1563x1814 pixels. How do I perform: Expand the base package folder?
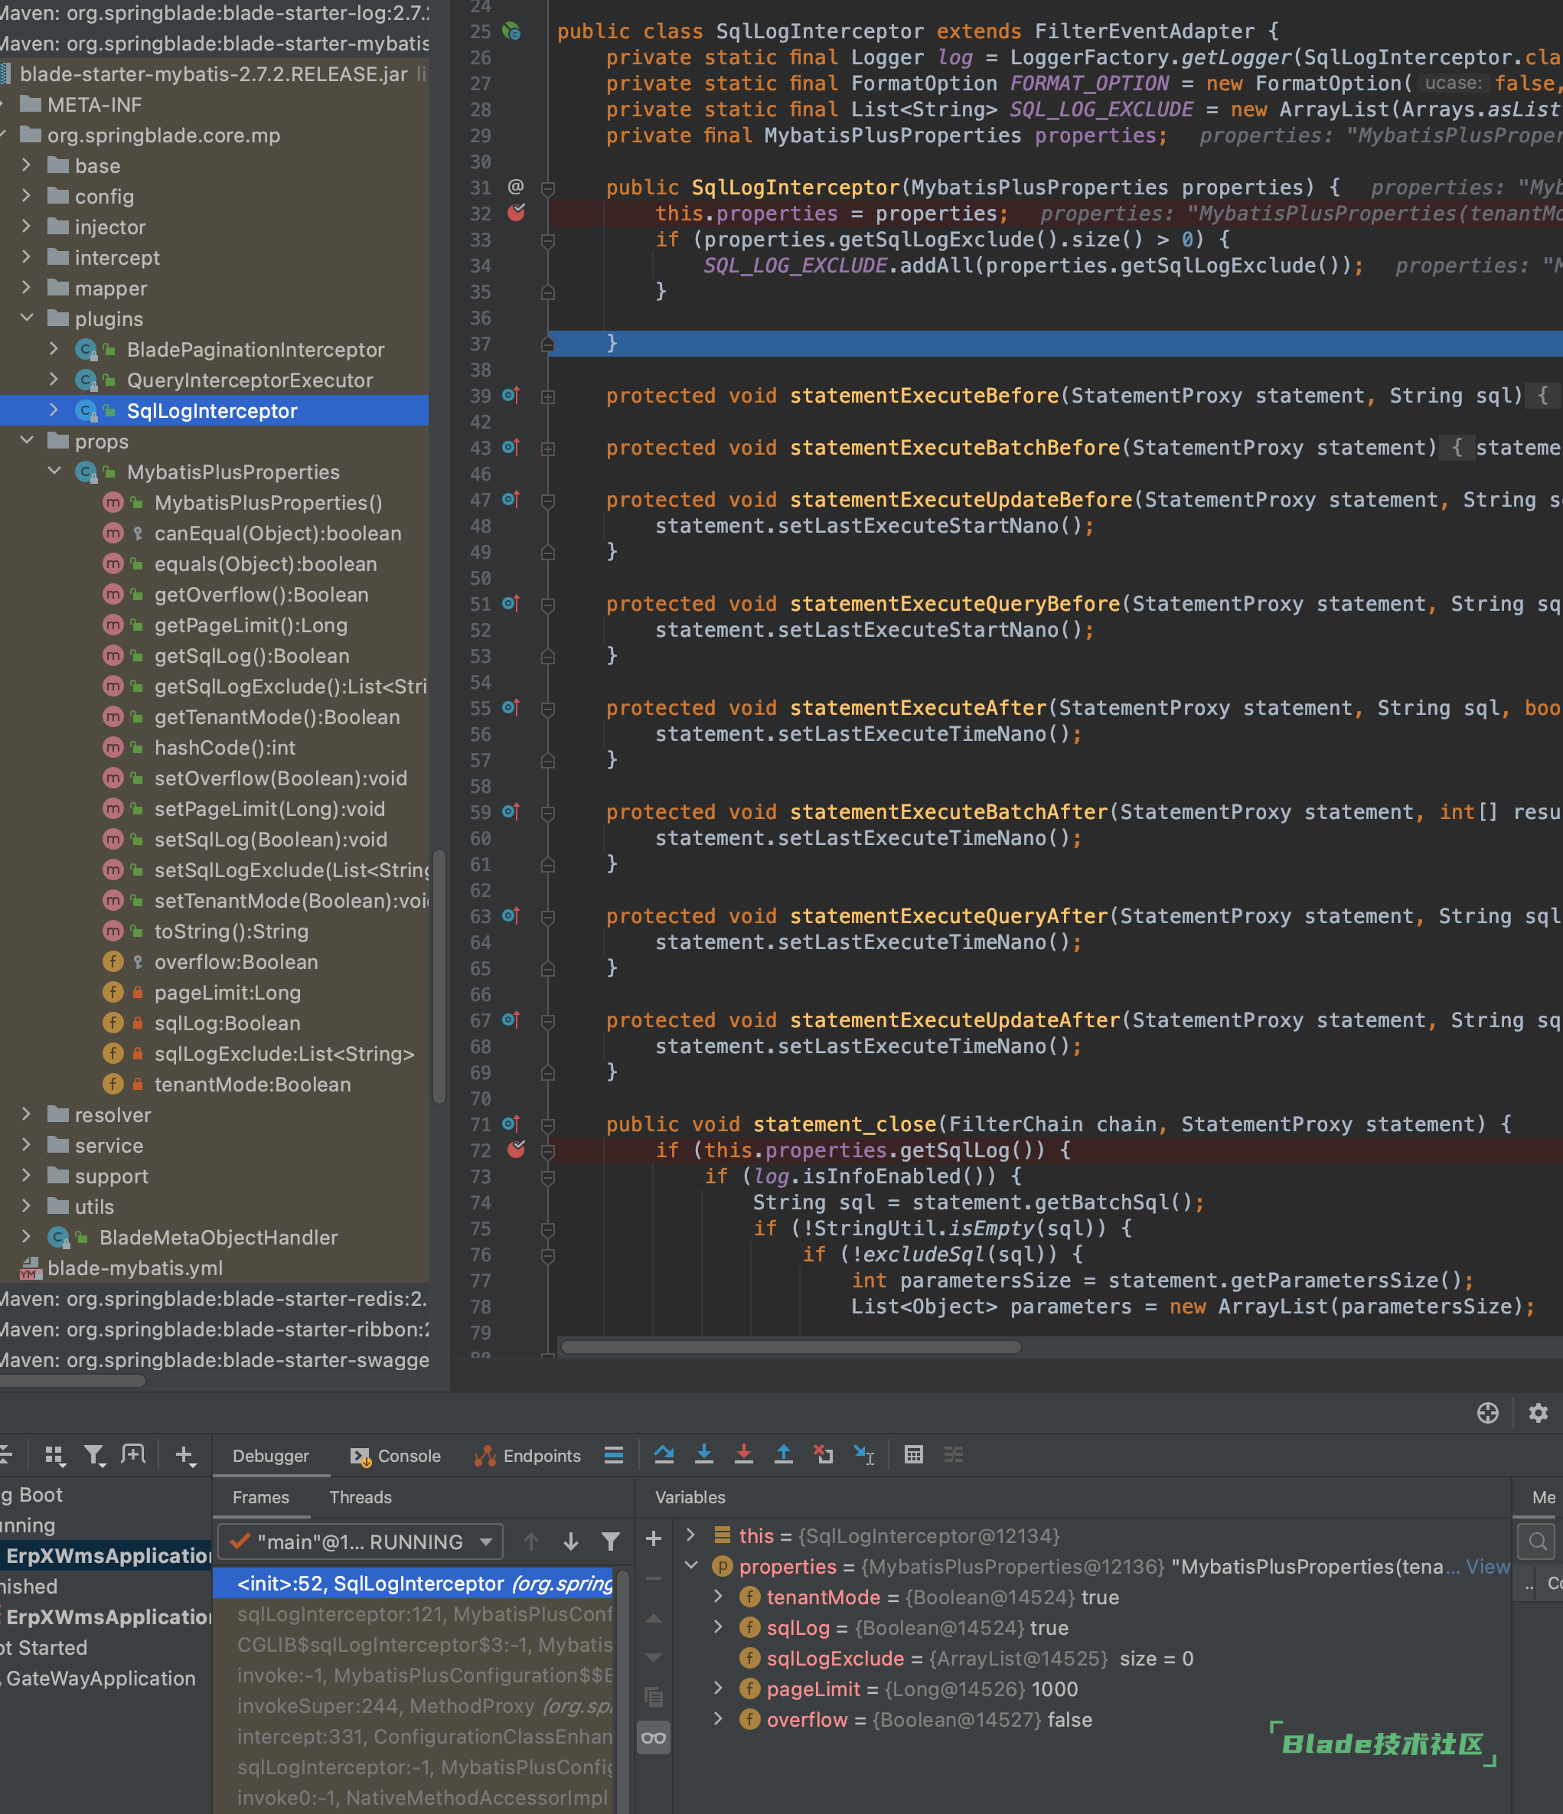(x=26, y=165)
